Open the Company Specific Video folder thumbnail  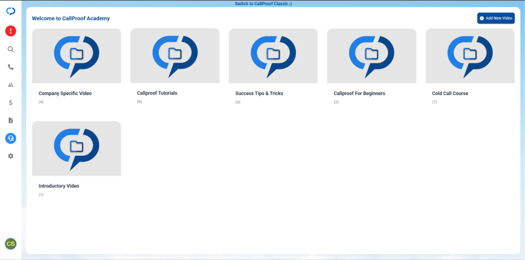click(x=77, y=56)
